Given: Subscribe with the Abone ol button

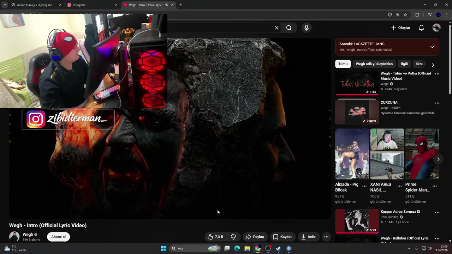Looking at the screenshot, I should [x=58, y=237].
